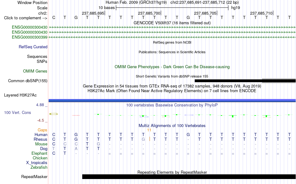The image size is (296, 184).
Task: Click the 'Human Feb. 2009 (GRCh37/hg19)' heading
Action: point(136,2)
